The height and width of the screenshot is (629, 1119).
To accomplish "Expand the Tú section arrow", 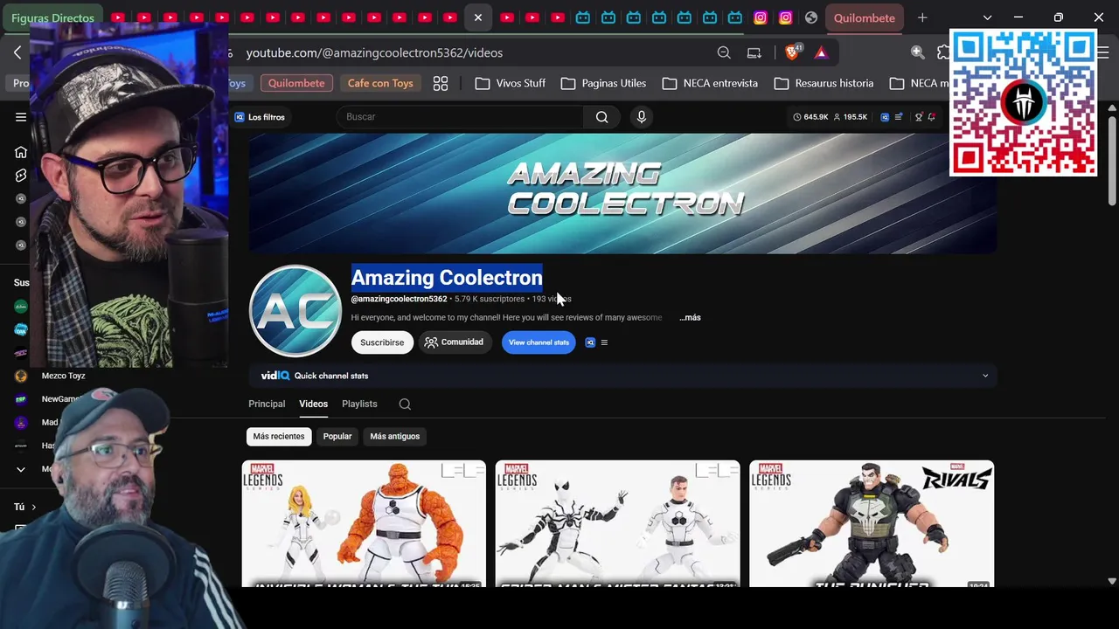I will coord(34,507).
